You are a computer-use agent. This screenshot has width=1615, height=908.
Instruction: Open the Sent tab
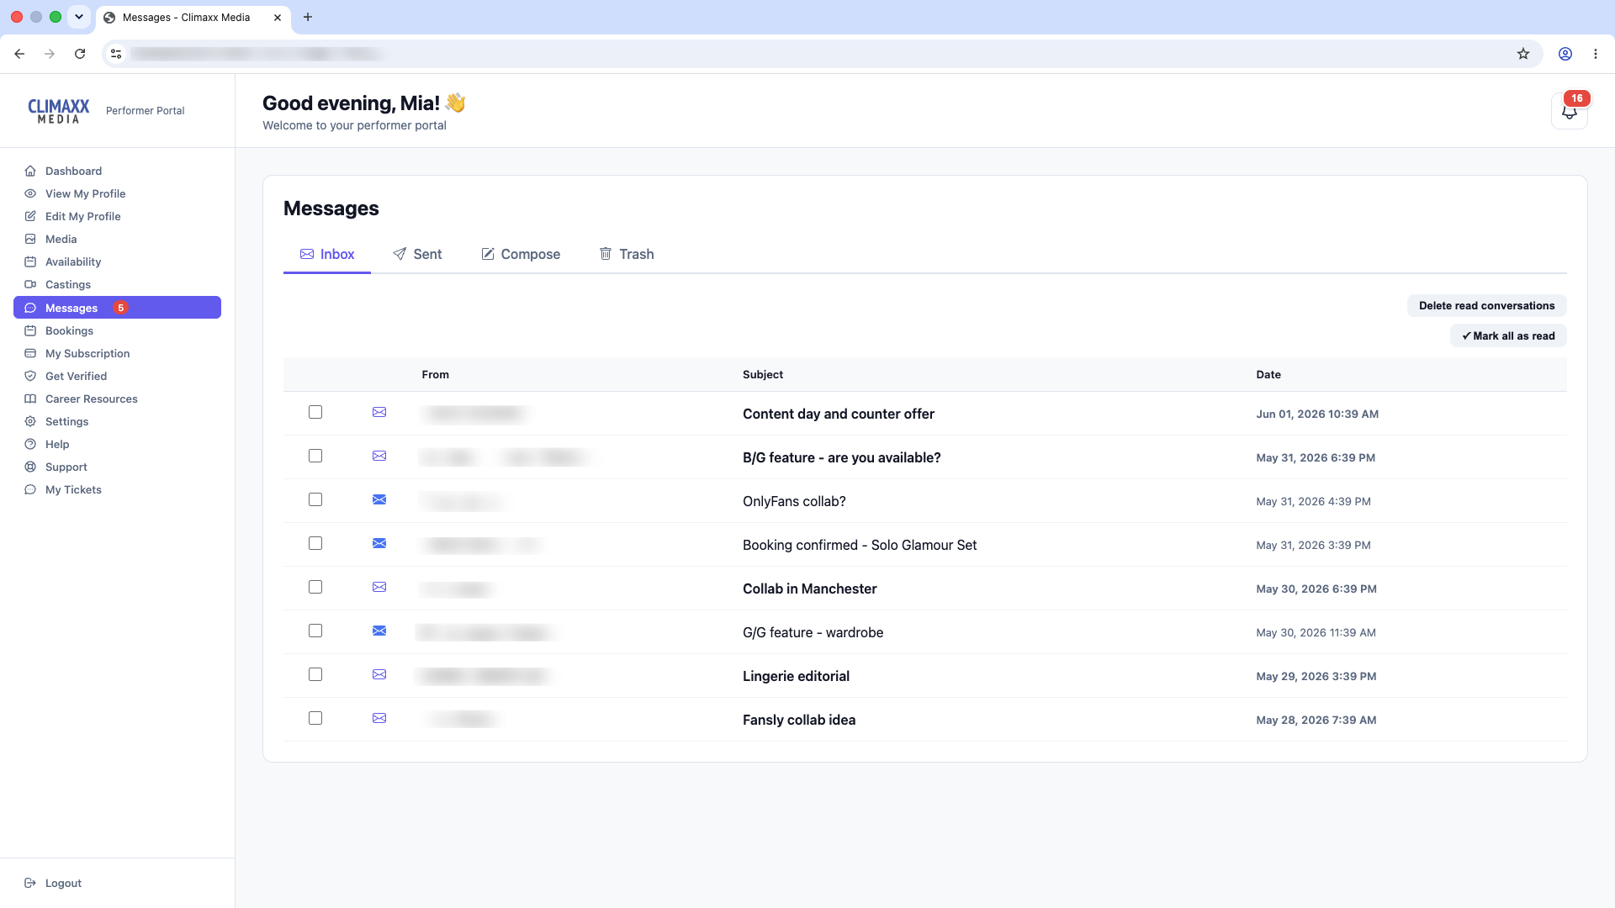417,254
